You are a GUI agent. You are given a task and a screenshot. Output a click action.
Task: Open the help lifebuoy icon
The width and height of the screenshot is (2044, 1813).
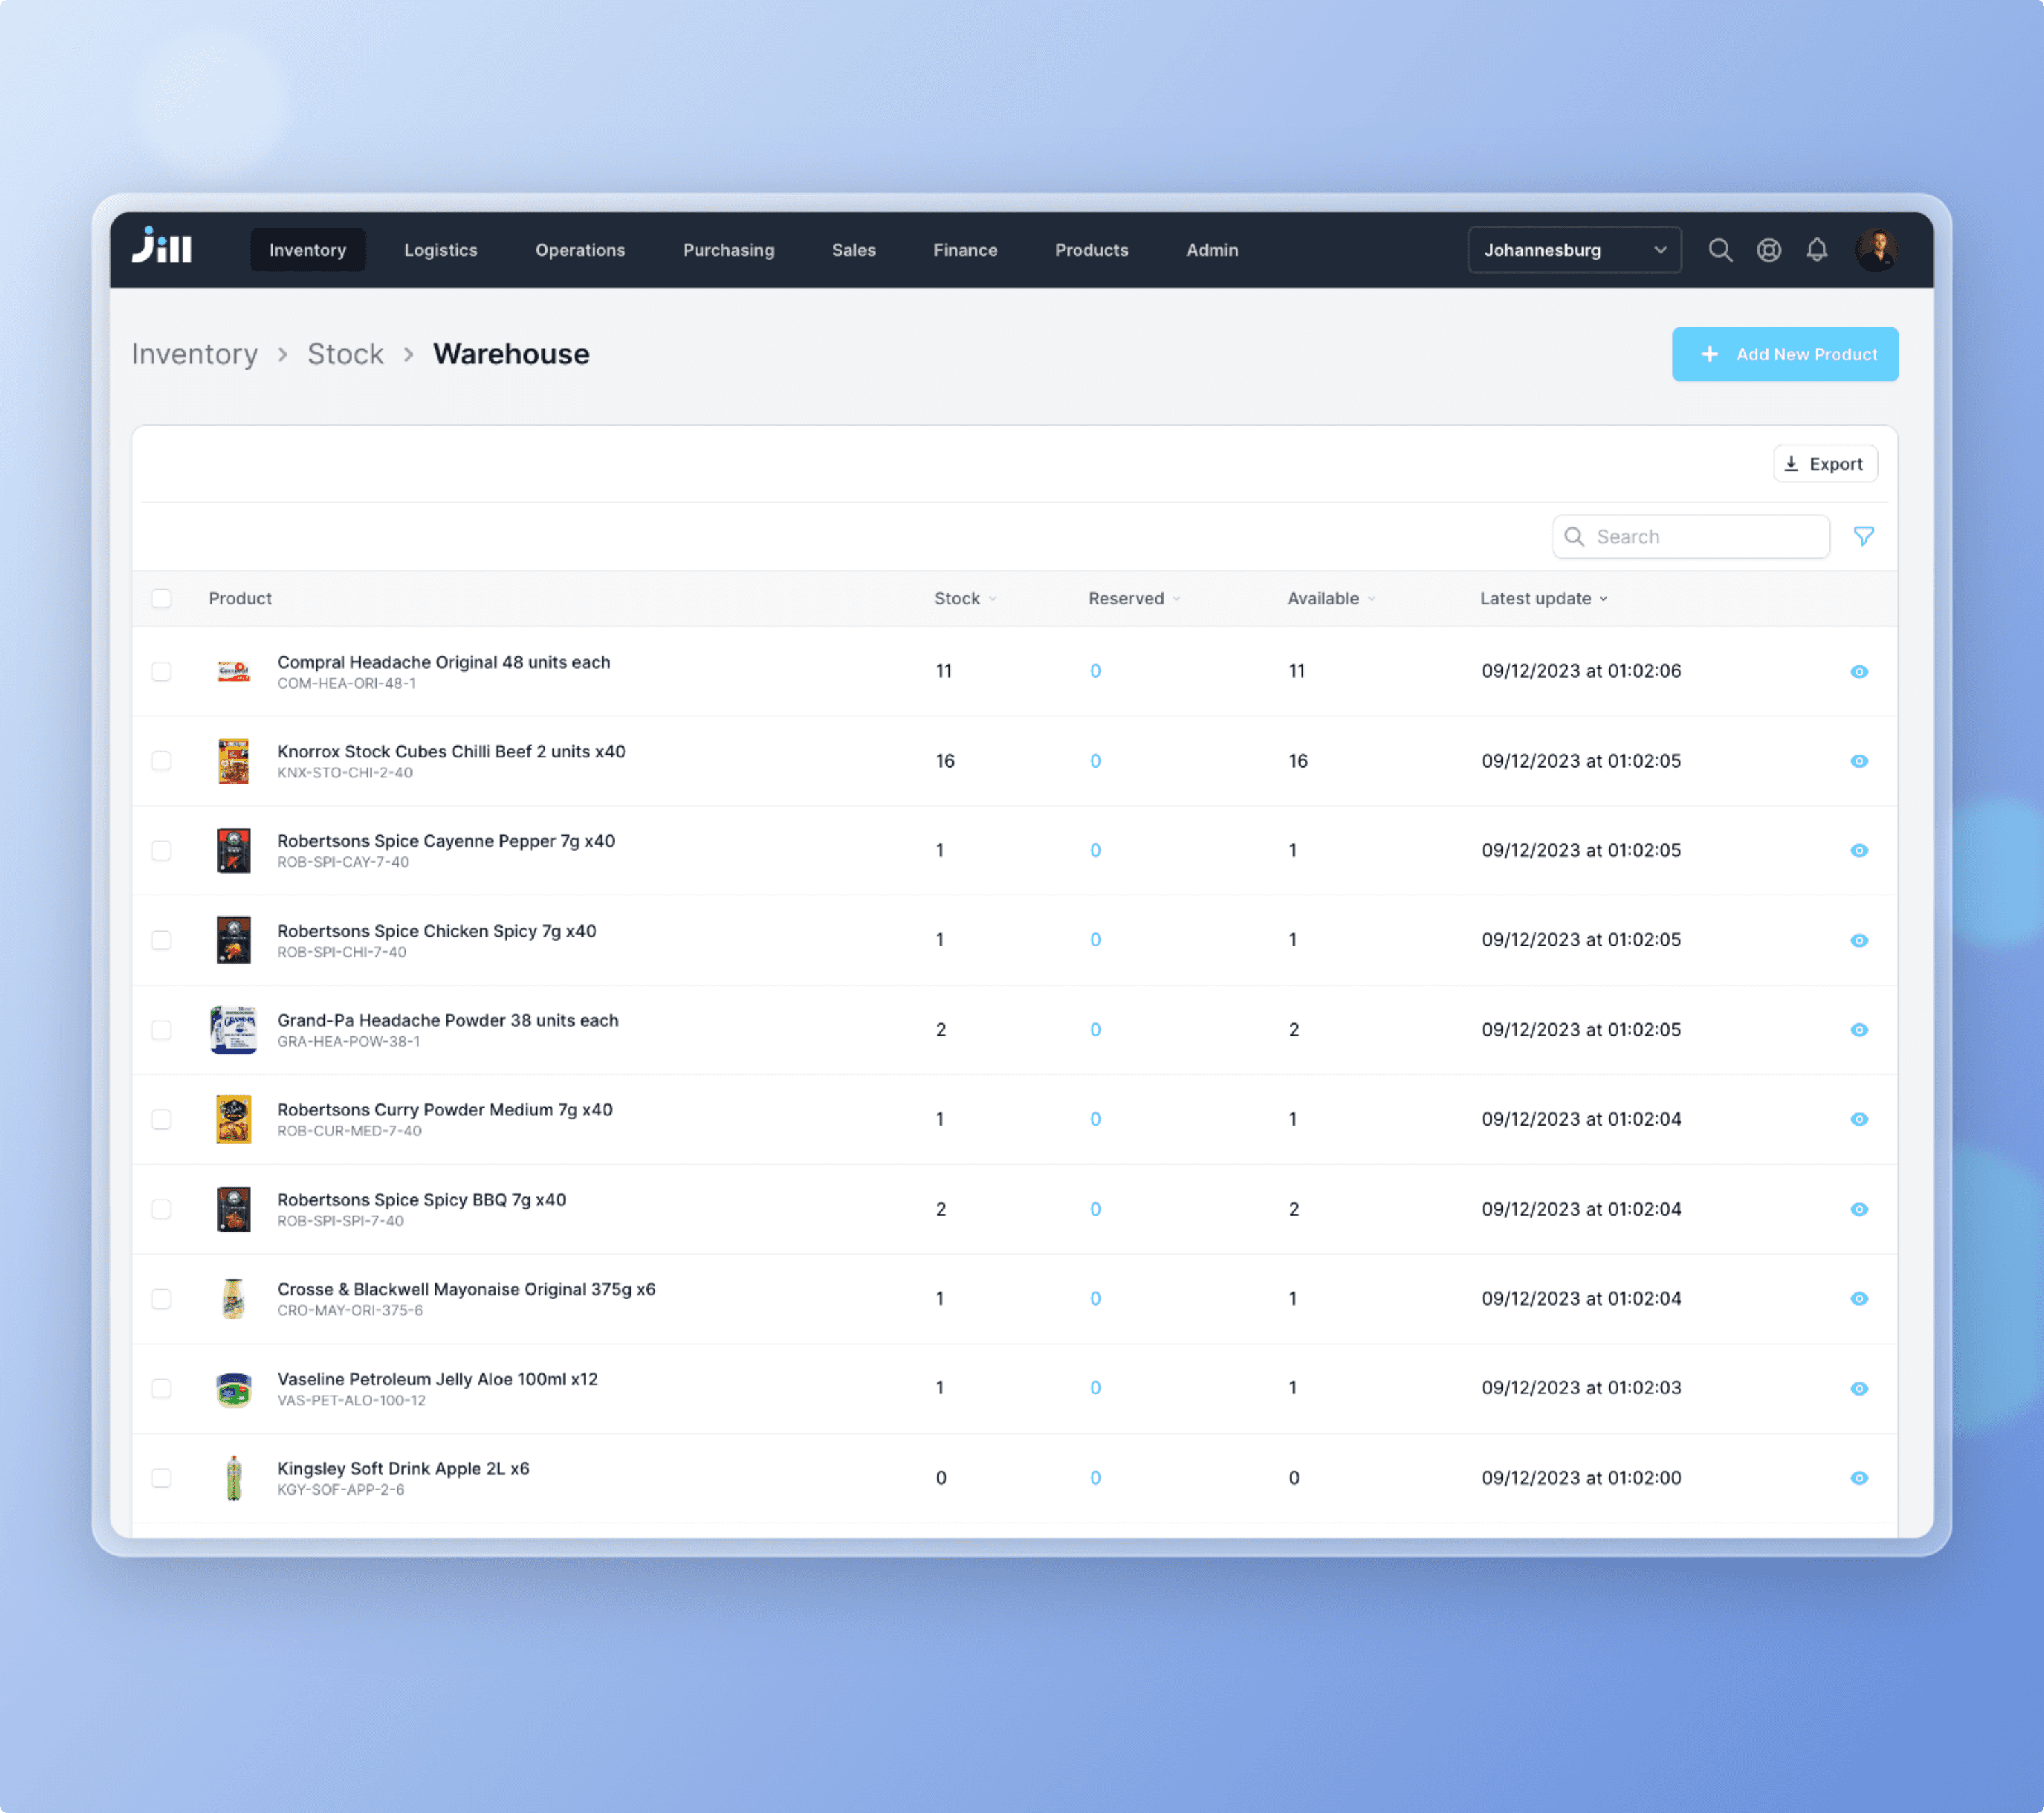1768,250
